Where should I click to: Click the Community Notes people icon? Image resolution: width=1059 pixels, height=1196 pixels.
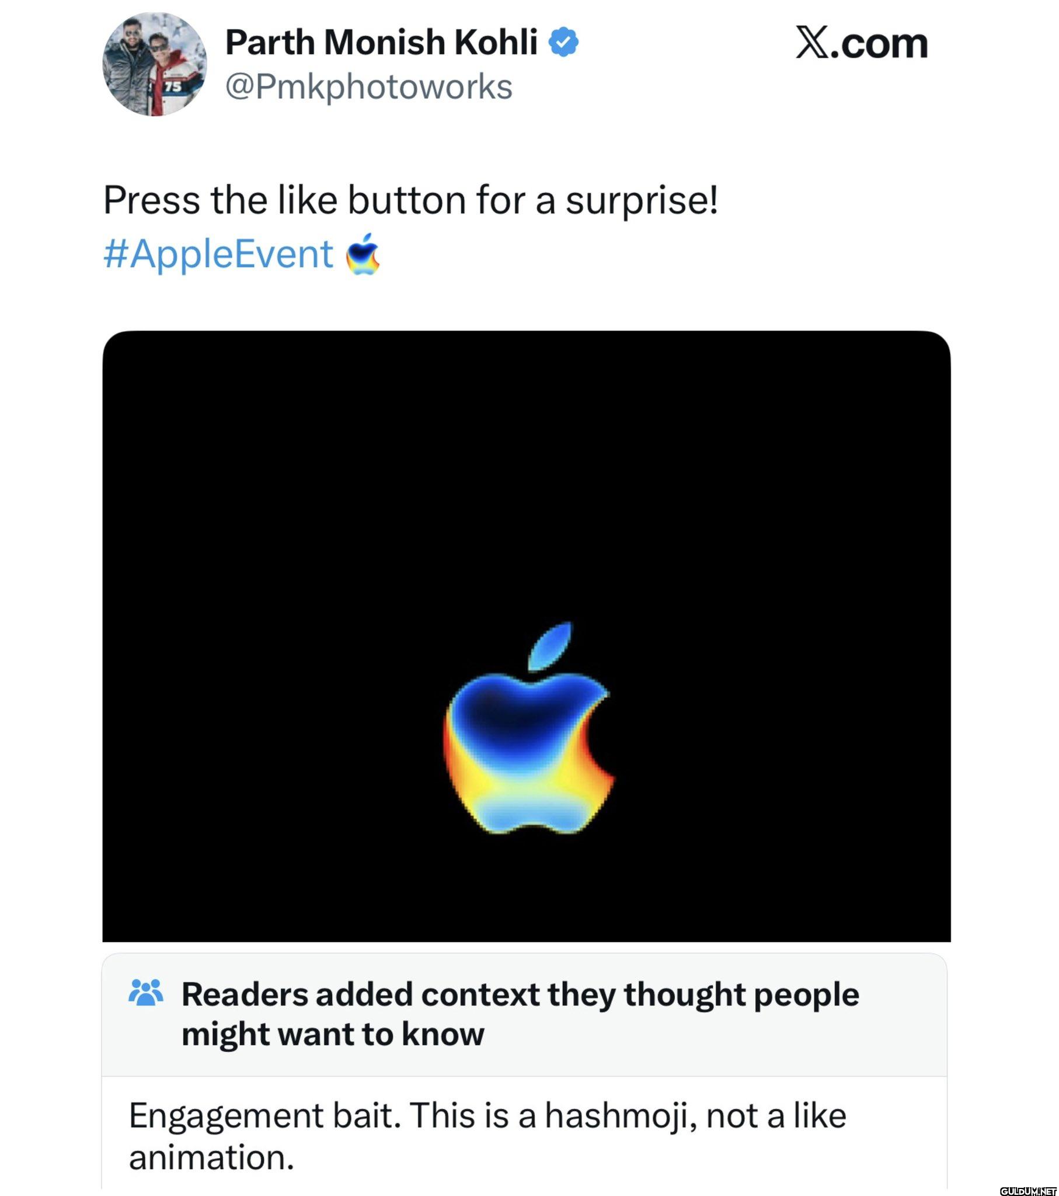click(146, 992)
